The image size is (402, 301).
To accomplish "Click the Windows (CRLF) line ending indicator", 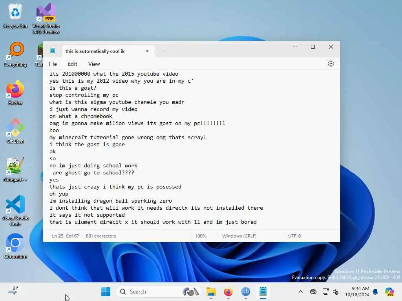I will click(239, 236).
